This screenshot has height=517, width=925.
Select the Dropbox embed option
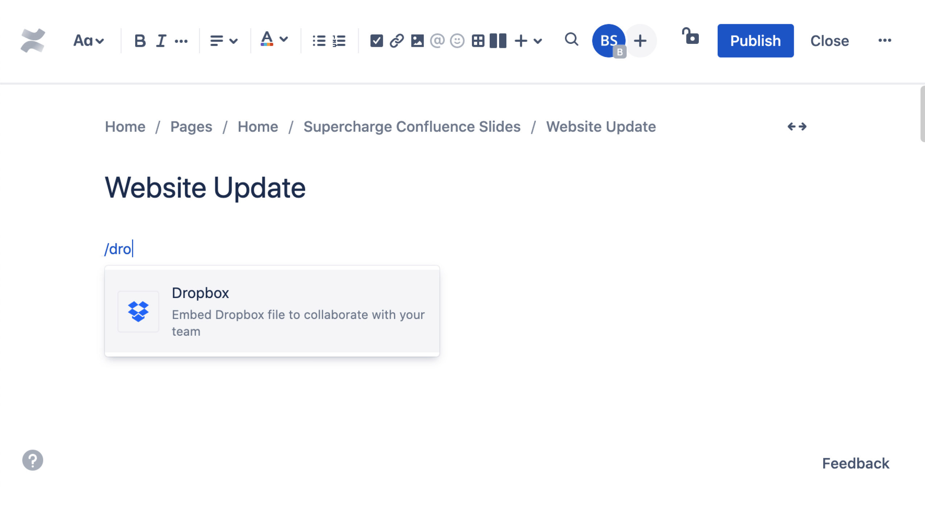coord(272,311)
